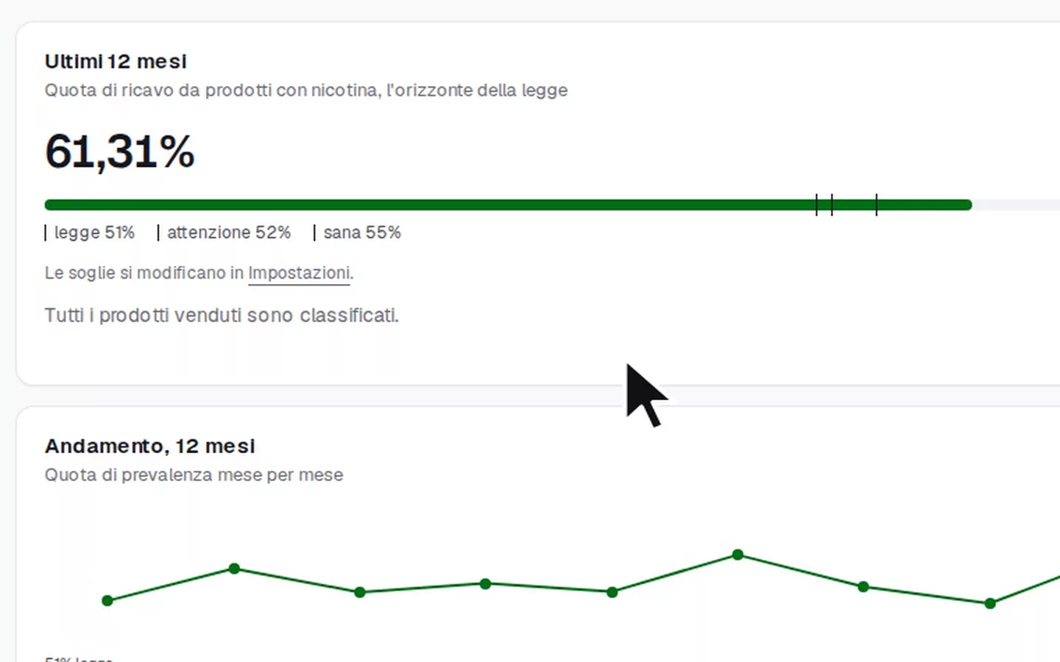Click the lowest data point near chart's right edge

(x=990, y=603)
